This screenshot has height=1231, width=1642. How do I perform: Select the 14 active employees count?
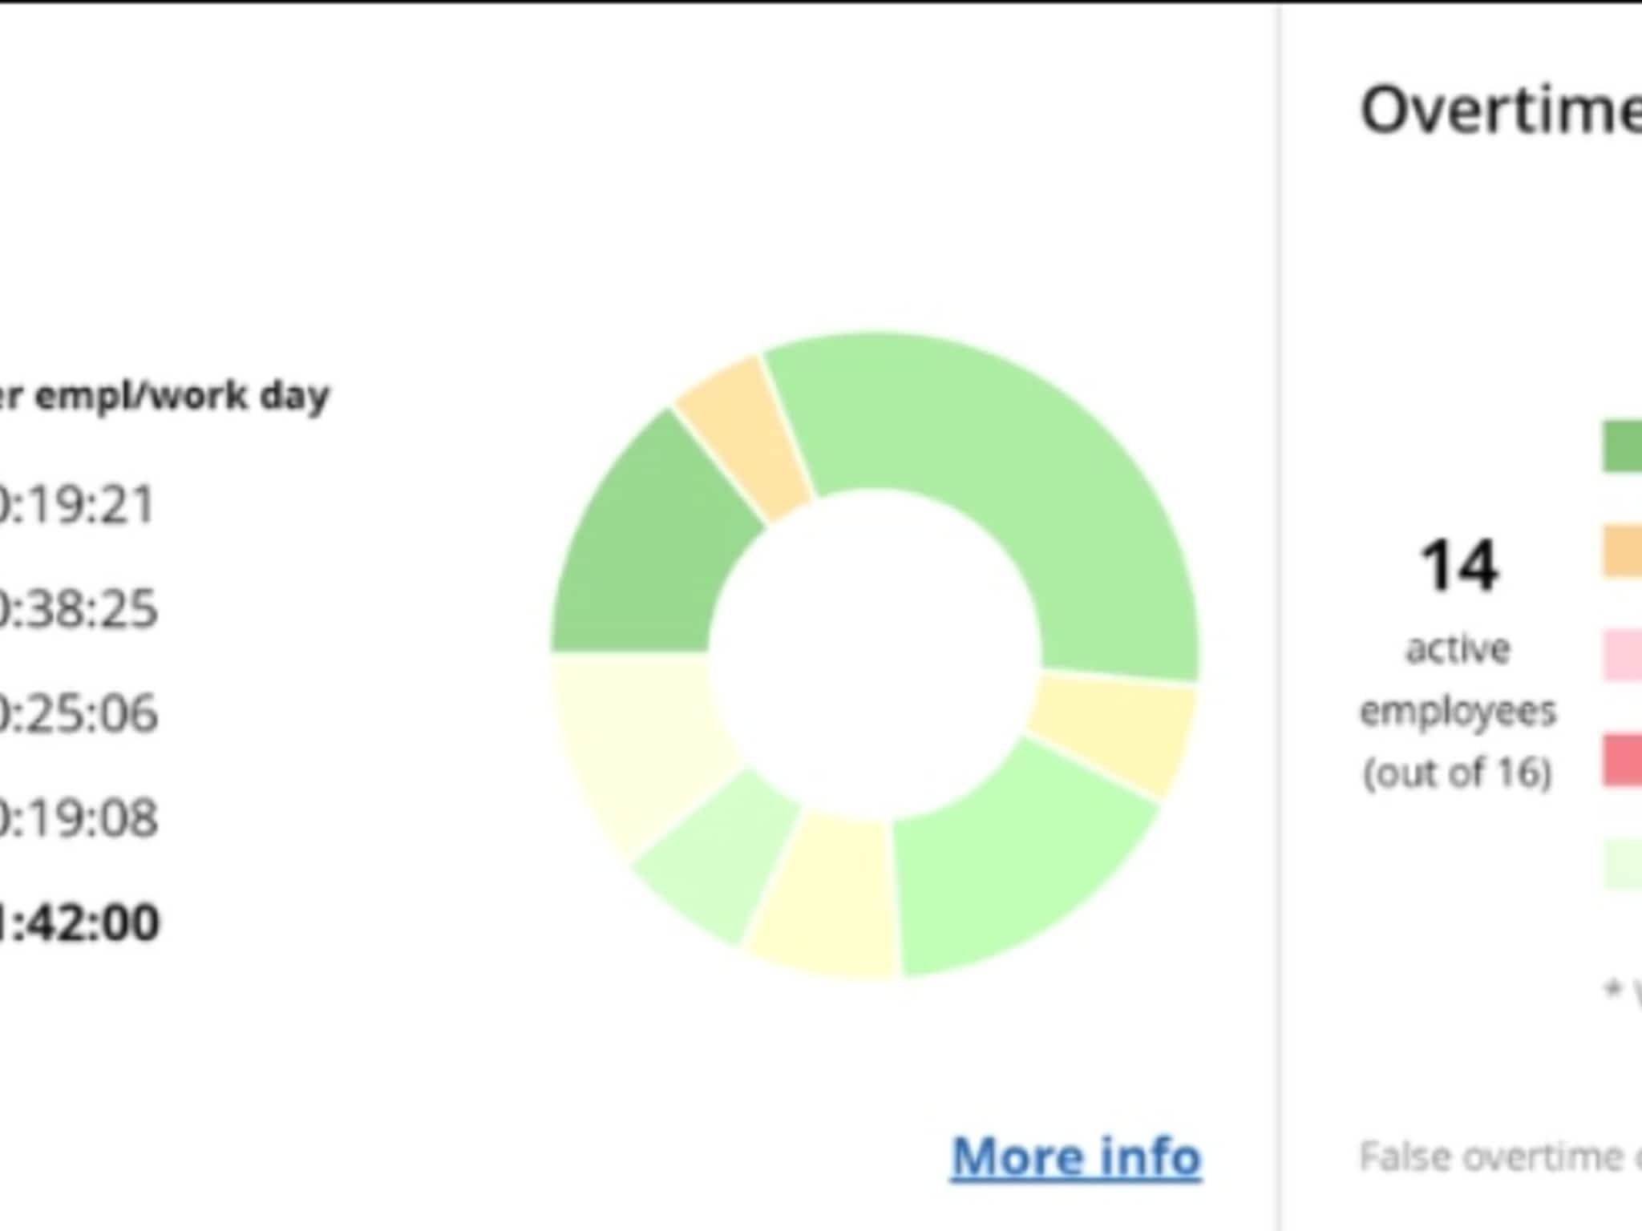coord(1458,566)
